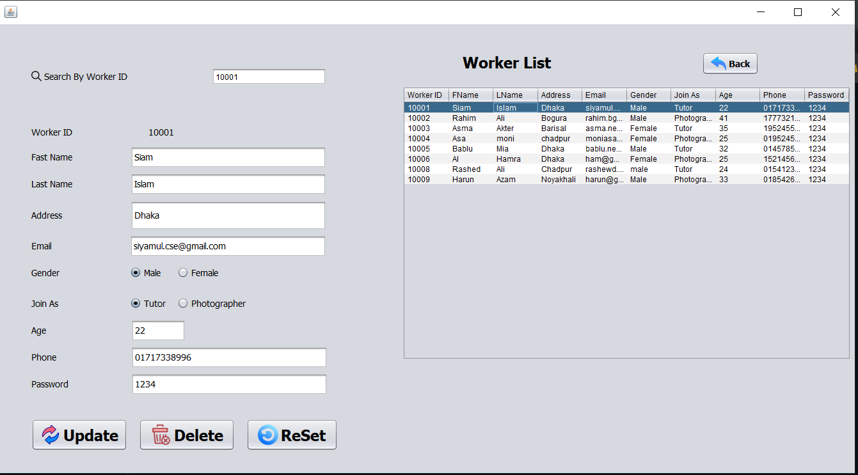The image size is (858, 475).
Task: Click the FName cell 'Rahim'
Action: 471,118
